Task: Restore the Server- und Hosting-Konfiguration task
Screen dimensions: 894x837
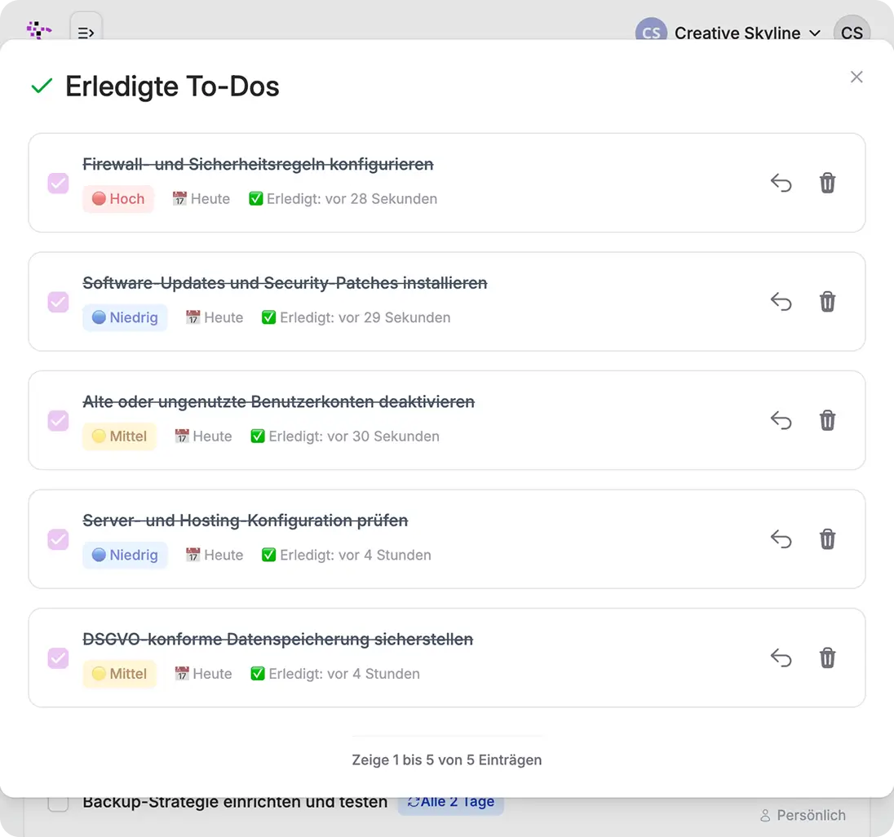Action: (781, 539)
